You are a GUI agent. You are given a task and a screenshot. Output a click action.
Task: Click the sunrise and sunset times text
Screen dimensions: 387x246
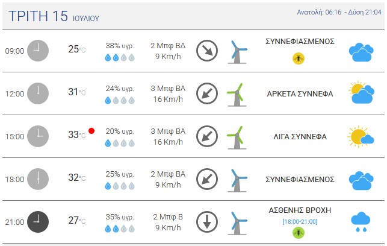click(339, 12)
